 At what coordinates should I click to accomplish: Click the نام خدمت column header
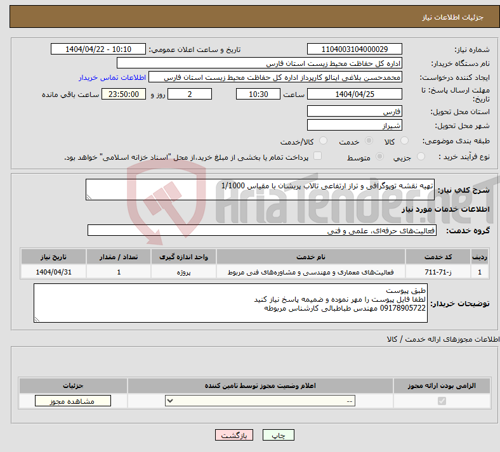(311, 257)
